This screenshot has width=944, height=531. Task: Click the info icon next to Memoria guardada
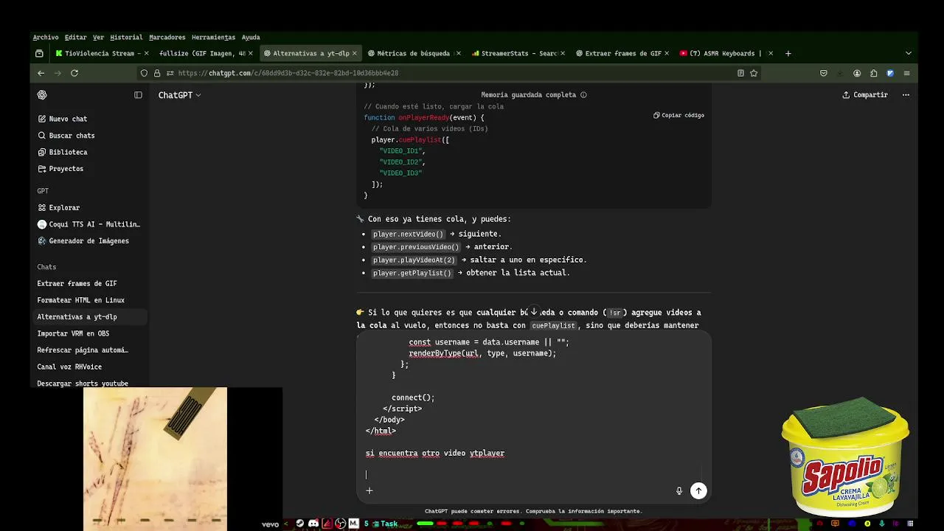583,95
